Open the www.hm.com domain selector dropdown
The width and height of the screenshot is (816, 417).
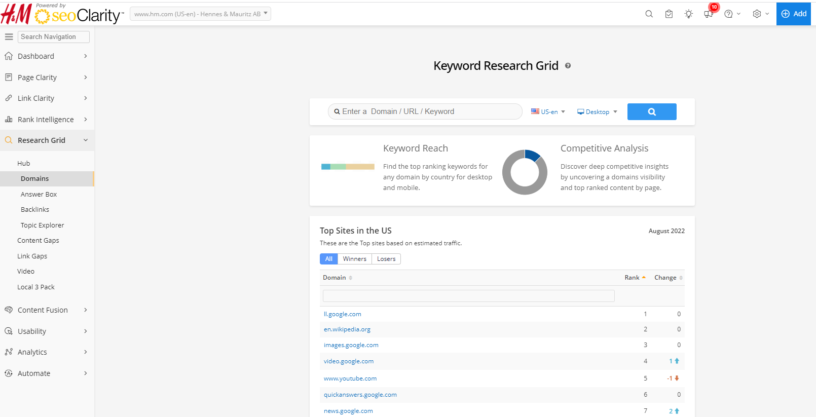(x=200, y=14)
